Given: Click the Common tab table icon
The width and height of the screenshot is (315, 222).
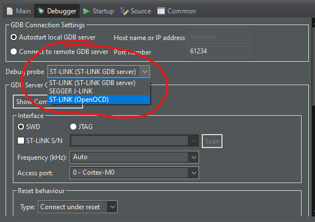Looking at the screenshot, I should (161, 11).
